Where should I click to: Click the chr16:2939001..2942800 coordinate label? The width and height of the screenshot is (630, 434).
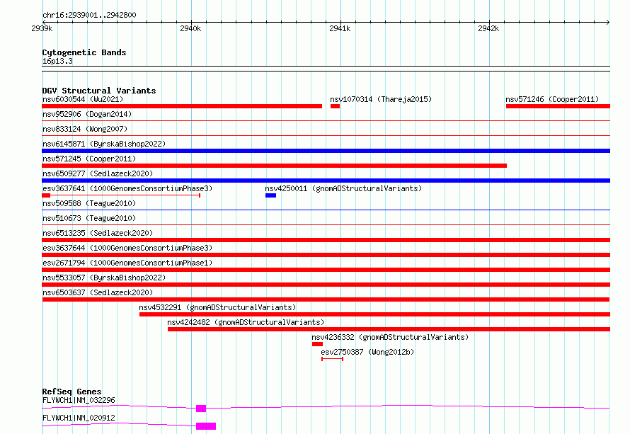(89, 15)
